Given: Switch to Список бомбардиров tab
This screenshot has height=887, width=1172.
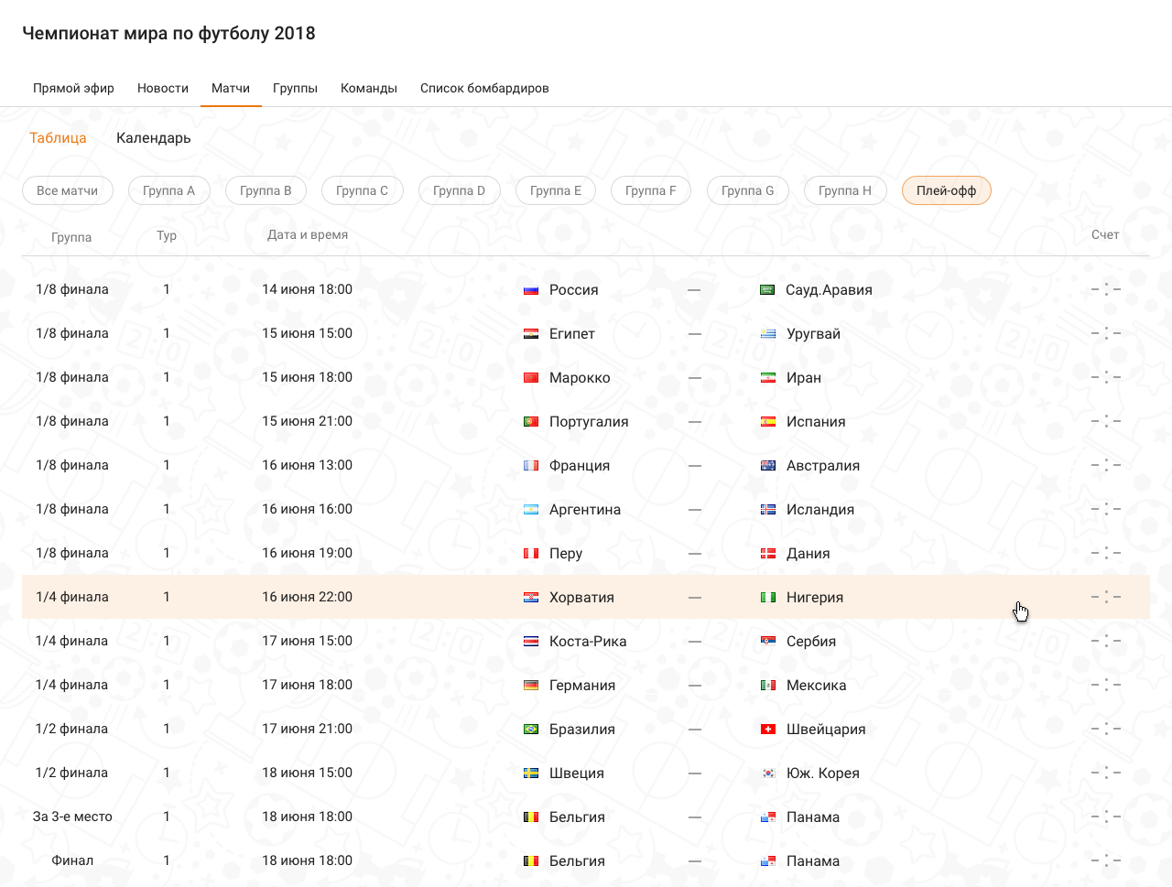Looking at the screenshot, I should click(x=484, y=89).
